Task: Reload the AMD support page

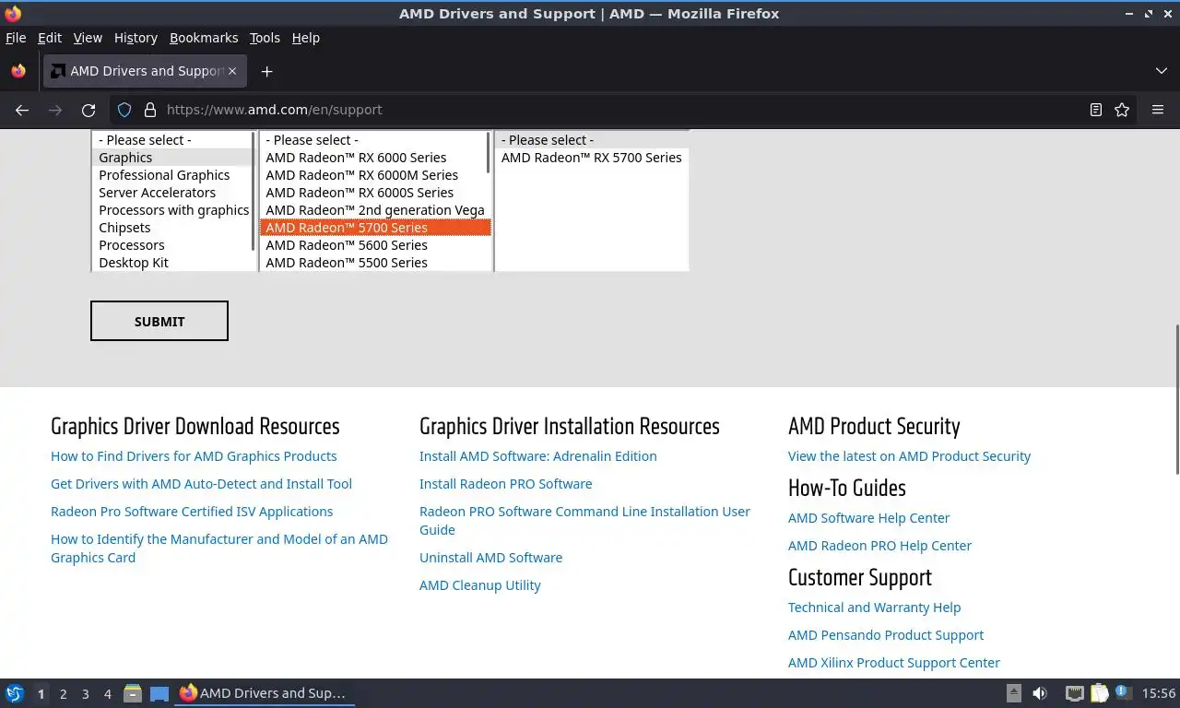Action: [x=88, y=110]
